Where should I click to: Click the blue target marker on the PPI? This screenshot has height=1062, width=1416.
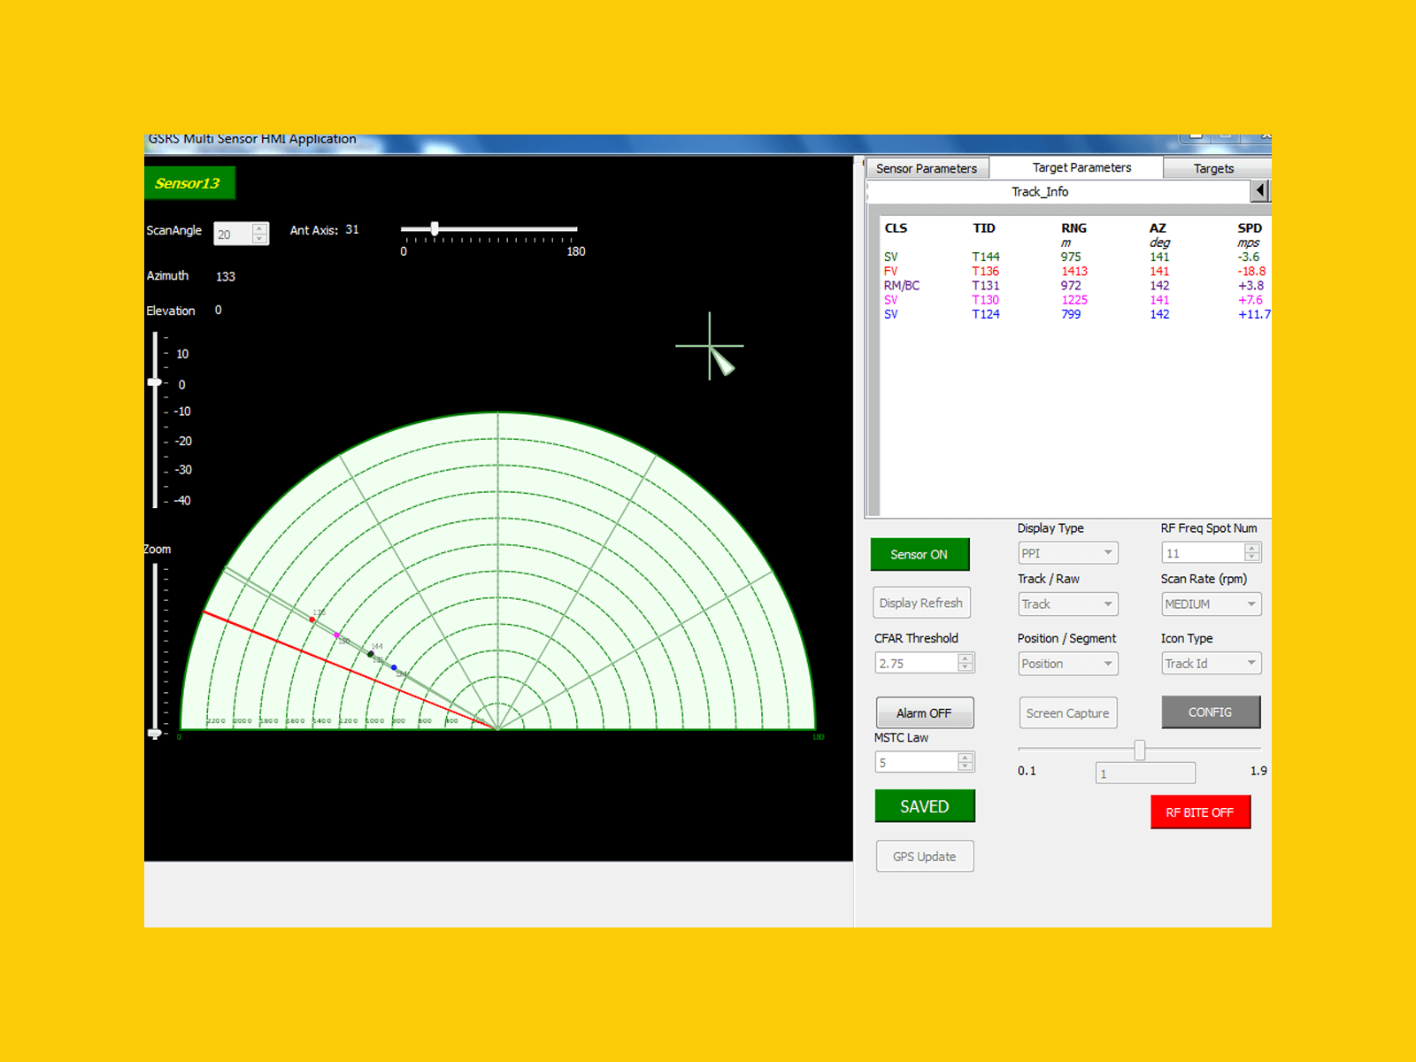click(x=394, y=667)
